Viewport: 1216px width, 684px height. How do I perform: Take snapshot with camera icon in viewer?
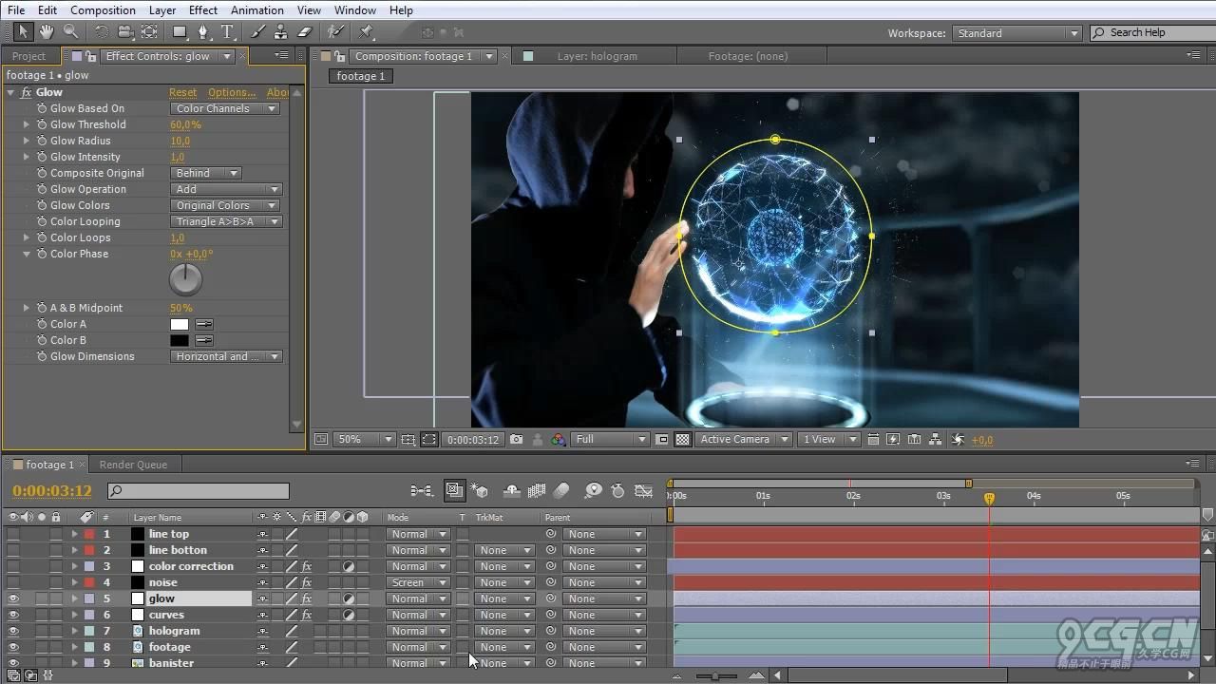click(516, 440)
